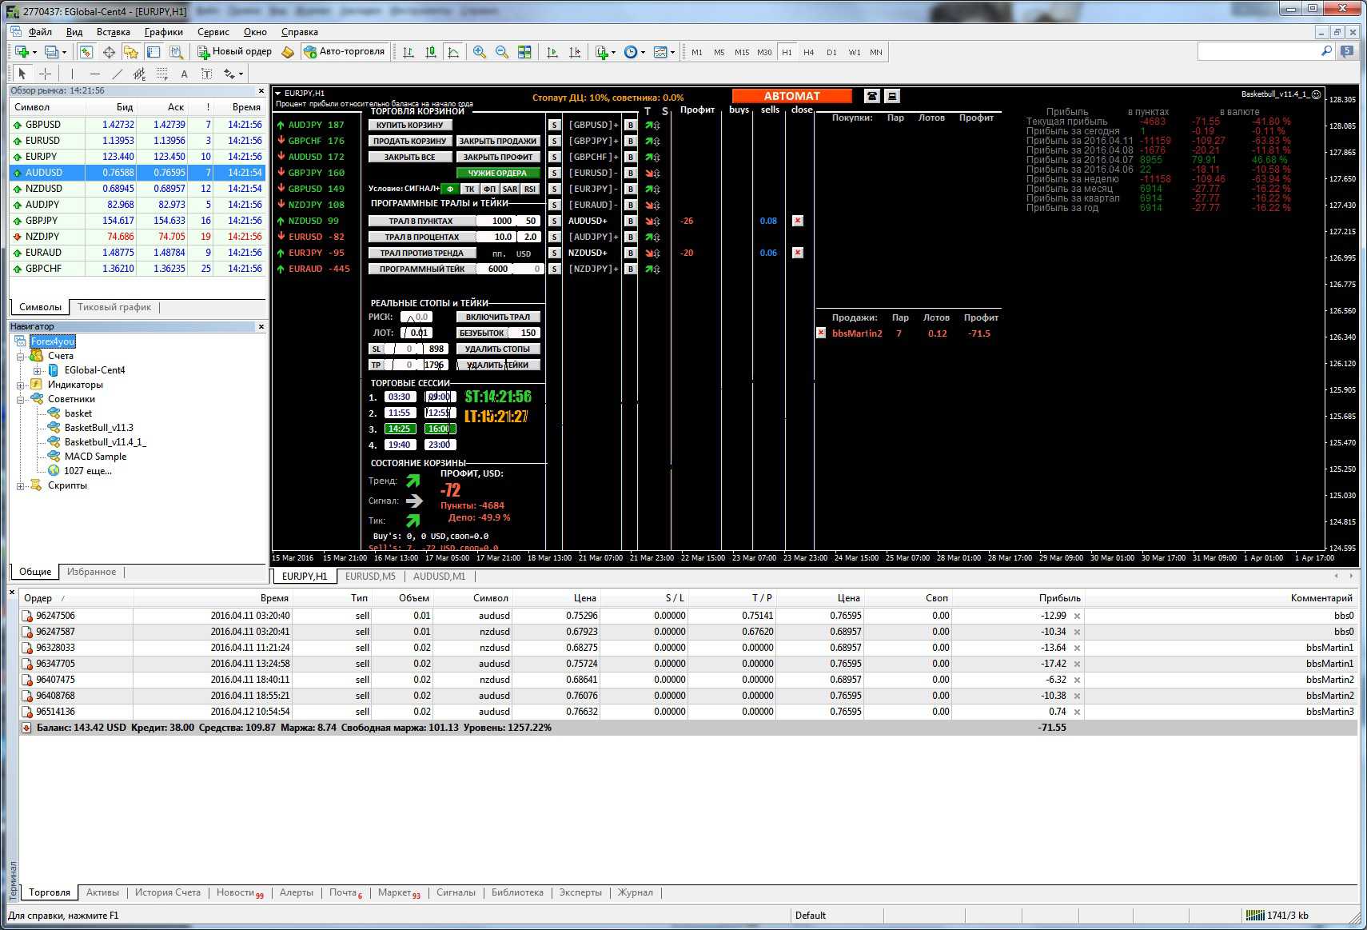1367x930 pixels.
Task: Switch chart to candlestick view
Action: tap(431, 52)
